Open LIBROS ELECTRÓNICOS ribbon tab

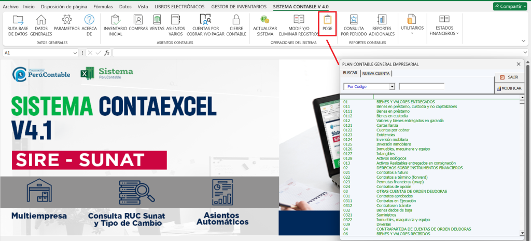click(x=179, y=6)
